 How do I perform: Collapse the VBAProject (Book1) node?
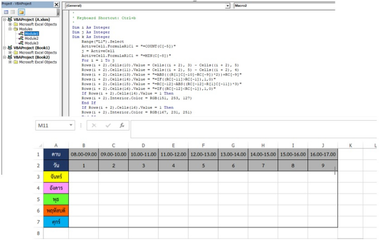[5, 47]
